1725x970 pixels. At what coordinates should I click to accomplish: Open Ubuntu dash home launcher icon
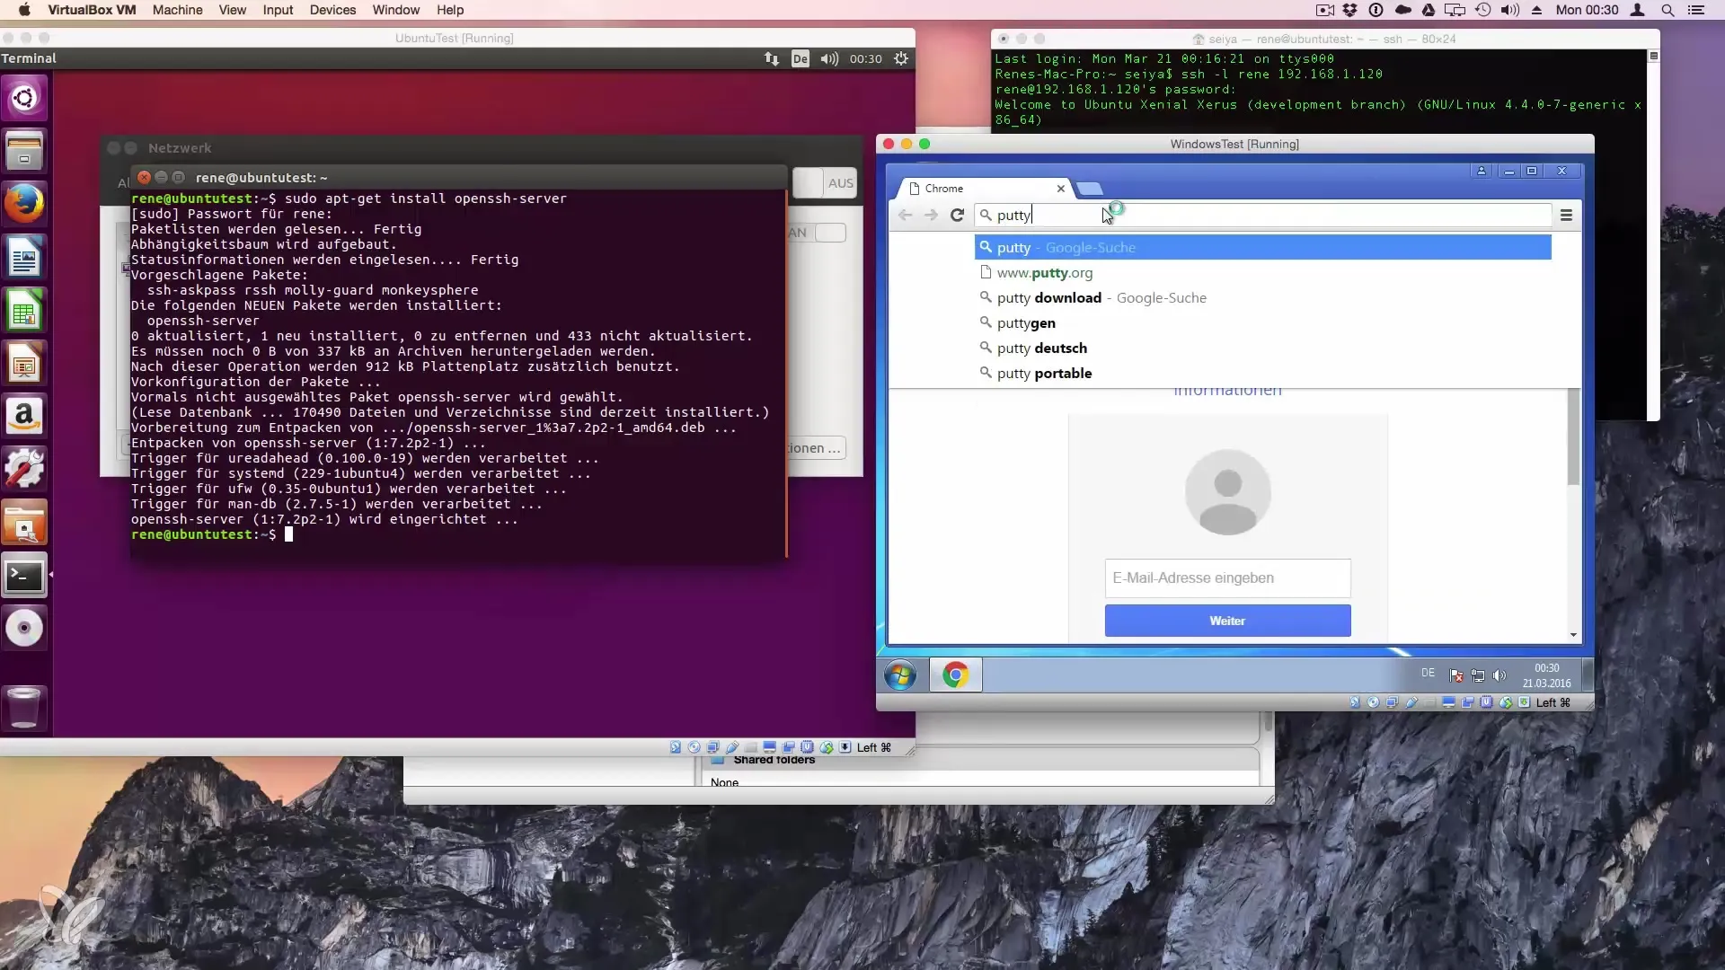24,98
